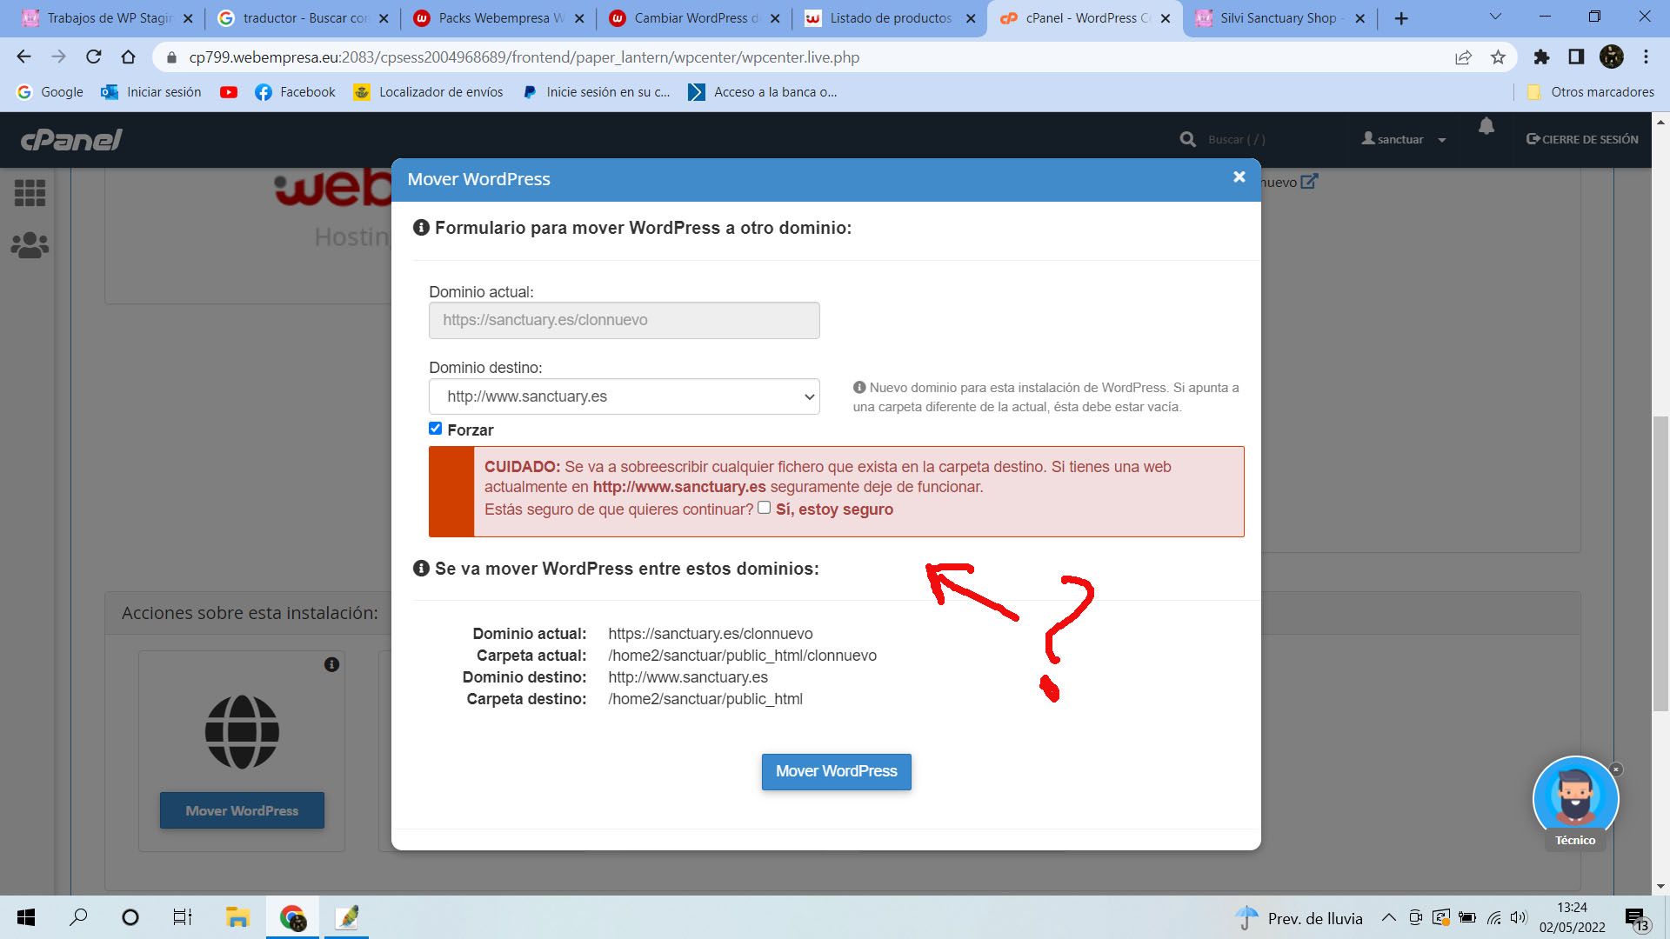Switch to Trabajos de WP Staging tab

click(x=106, y=18)
